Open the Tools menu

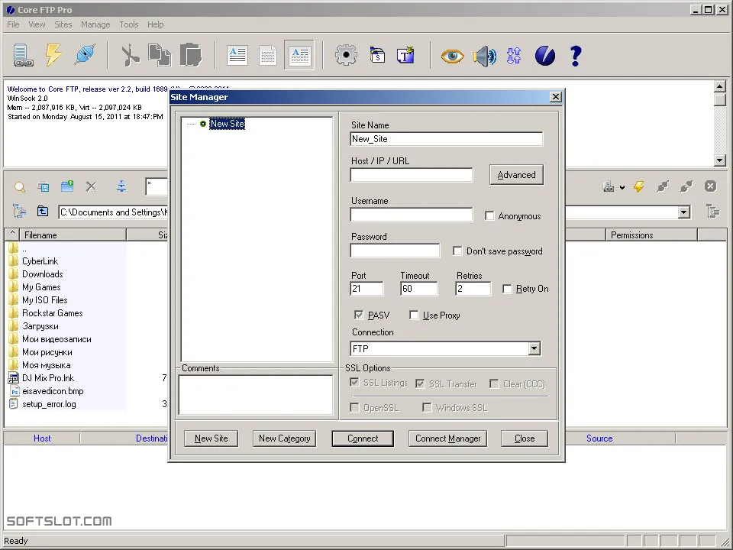click(x=128, y=24)
